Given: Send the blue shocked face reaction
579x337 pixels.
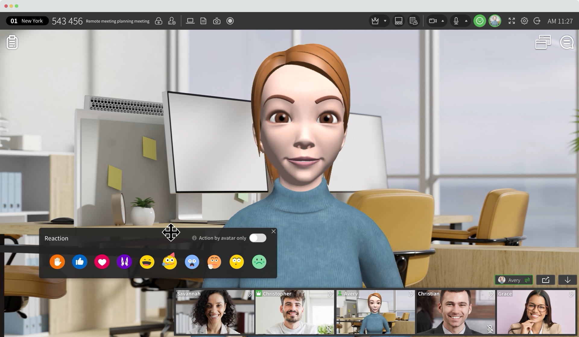Looking at the screenshot, I should coord(192,262).
